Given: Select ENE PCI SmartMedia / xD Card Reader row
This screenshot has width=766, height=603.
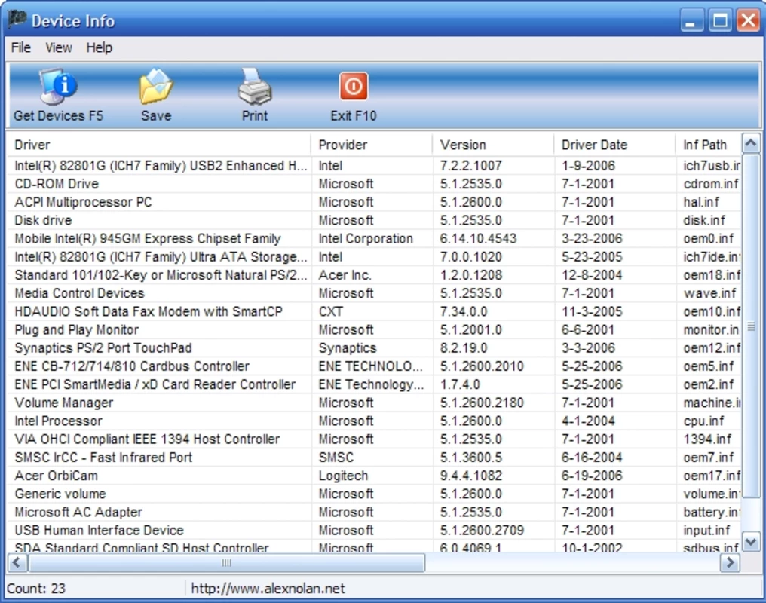Looking at the screenshot, I should click(374, 384).
